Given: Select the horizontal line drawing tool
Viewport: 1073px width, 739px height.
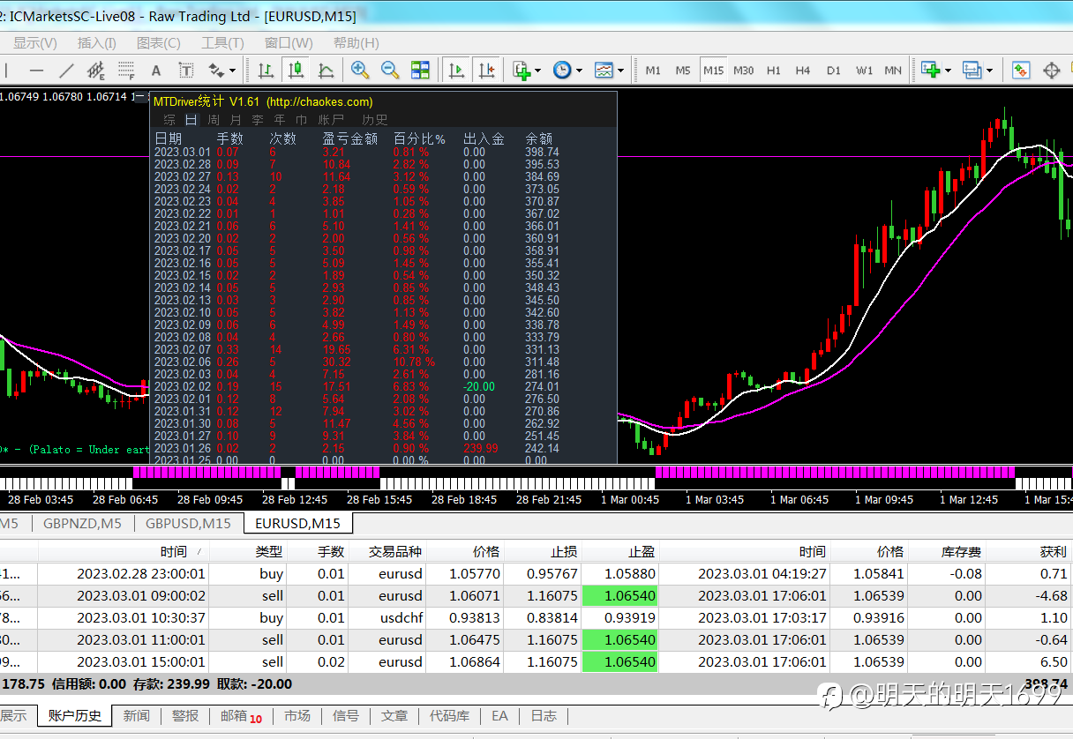Looking at the screenshot, I should click(36, 71).
